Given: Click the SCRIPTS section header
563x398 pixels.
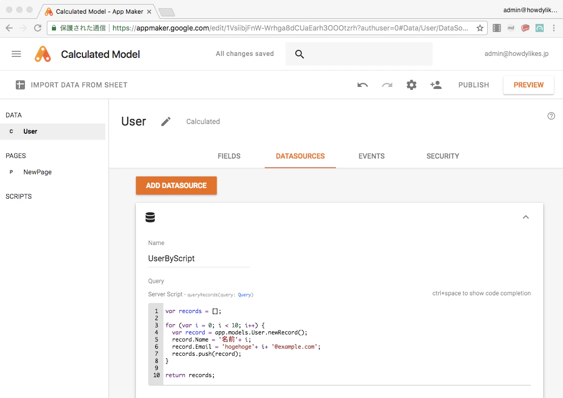Looking at the screenshot, I should [19, 197].
